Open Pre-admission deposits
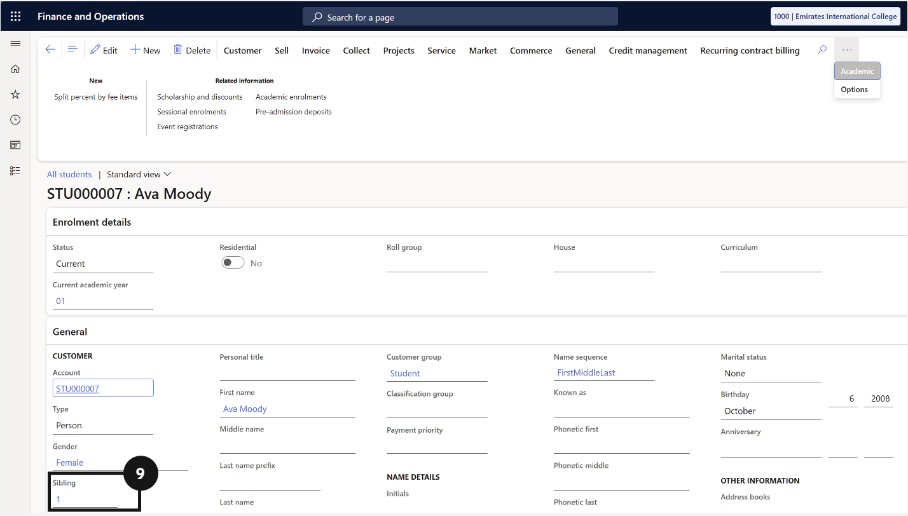This screenshot has width=908, height=516. 294,112
